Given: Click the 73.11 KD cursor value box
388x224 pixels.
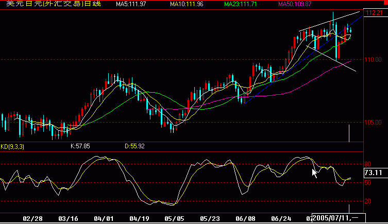Looking at the screenshot, I should (376, 173).
